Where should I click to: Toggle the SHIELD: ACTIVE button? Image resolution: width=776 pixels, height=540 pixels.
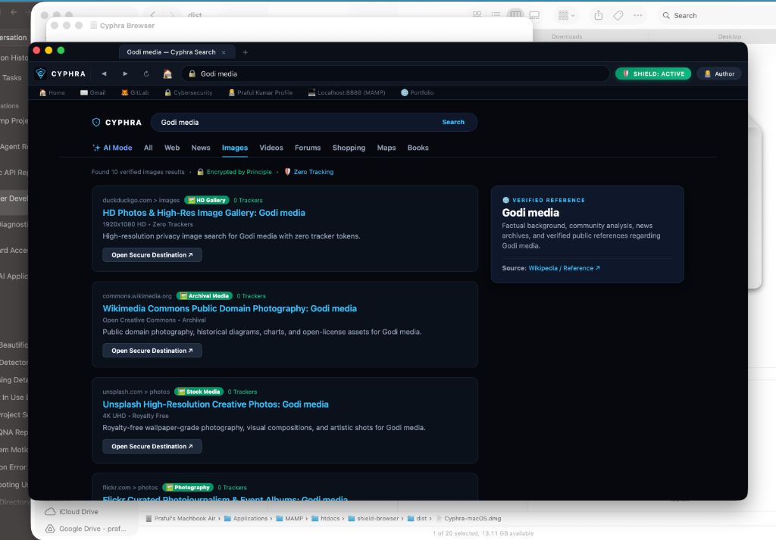653,73
